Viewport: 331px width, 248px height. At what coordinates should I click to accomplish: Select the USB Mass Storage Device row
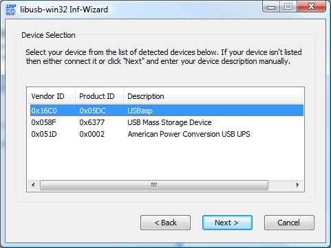(x=167, y=122)
